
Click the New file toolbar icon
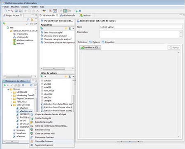pos(6,11)
